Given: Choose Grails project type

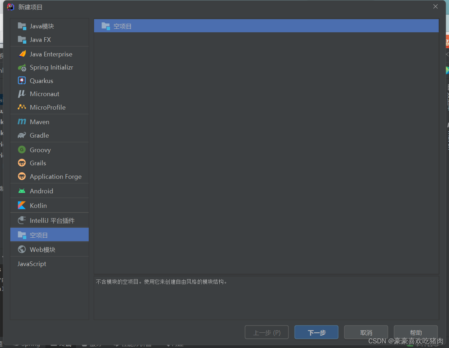Looking at the screenshot, I should tap(50, 163).
